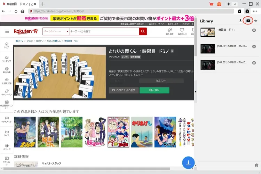The height and width of the screenshot is (174, 261).
Task: Open the ランキング sidebar item
Action: (x=7, y=59)
